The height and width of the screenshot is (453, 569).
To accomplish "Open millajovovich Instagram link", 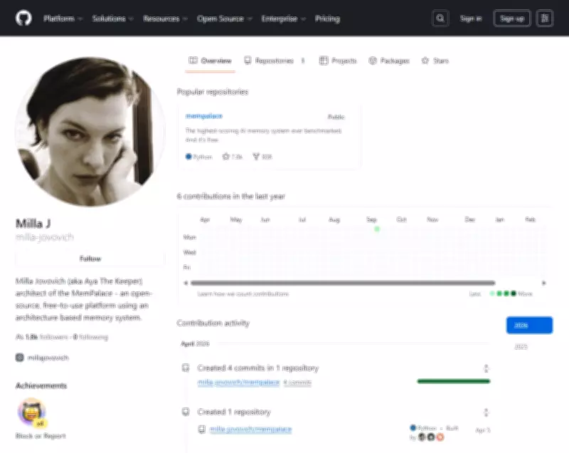I will [x=48, y=358].
